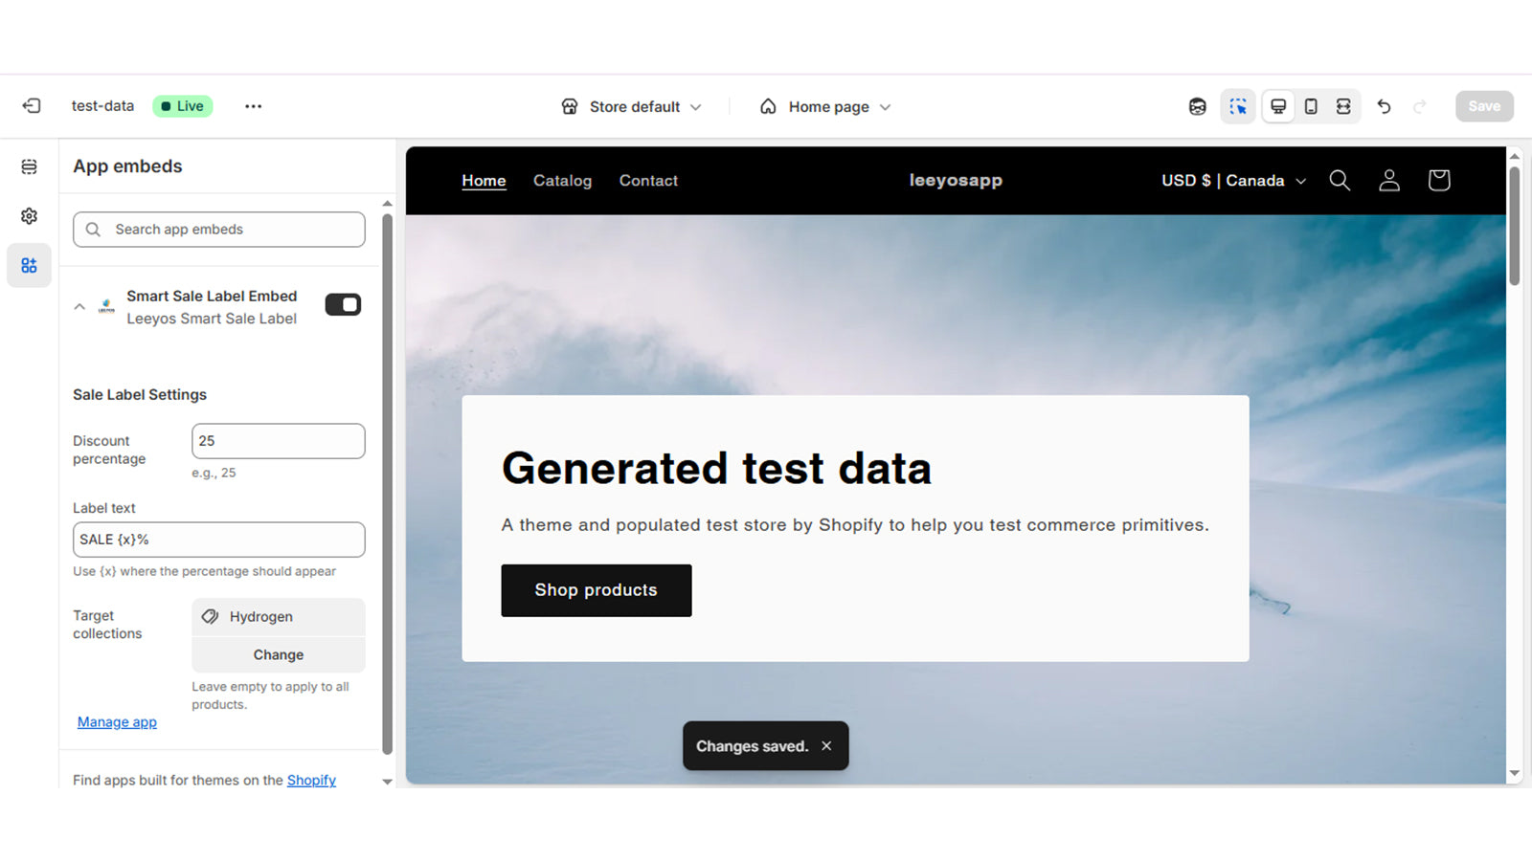Open Theme settings gear icon
This screenshot has width=1532, height=861.
pyautogui.click(x=30, y=216)
